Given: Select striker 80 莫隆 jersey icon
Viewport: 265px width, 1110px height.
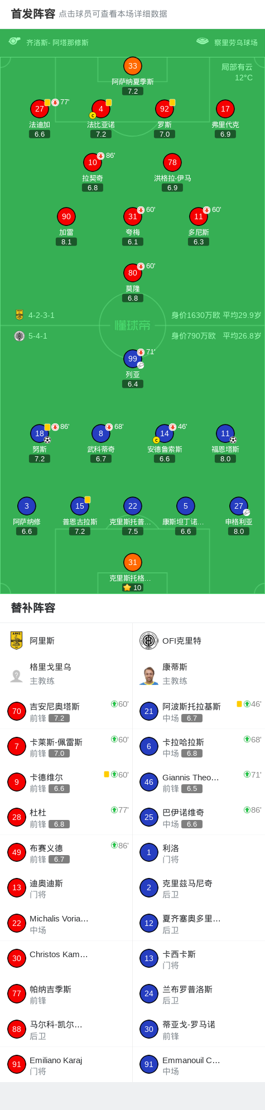Looking at the screenshot, I should 132,273.
